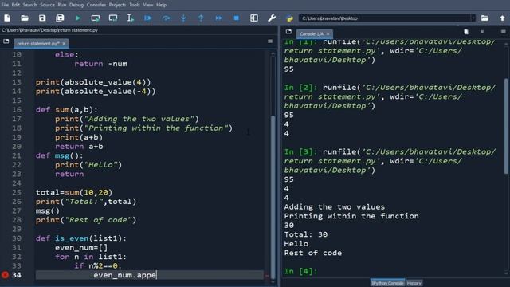Click line 13 print(absolute_value(4))

[x=93, y=82]
